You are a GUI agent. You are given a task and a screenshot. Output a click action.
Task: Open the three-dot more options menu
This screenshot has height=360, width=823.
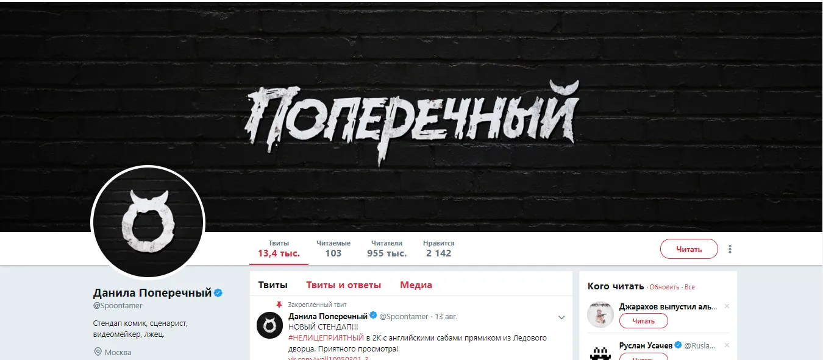point(730,249)
